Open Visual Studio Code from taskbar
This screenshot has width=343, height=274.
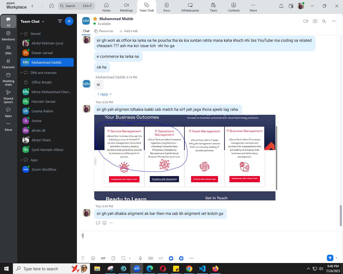(202, 269)
